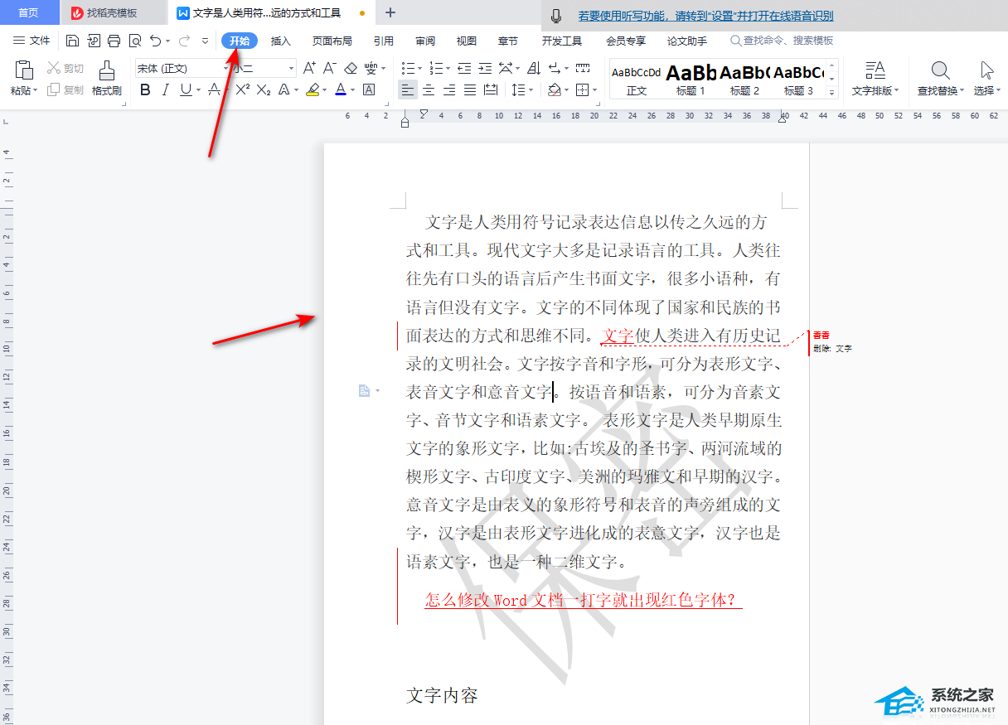The height and width of the screenshot is (725, 1008).
Task: Click the Undo arrow icon
Action: [155, 41]
